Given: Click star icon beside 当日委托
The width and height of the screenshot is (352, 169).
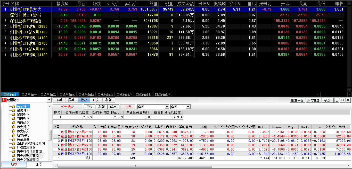Looking at the screenshot, I should point(14,119).
